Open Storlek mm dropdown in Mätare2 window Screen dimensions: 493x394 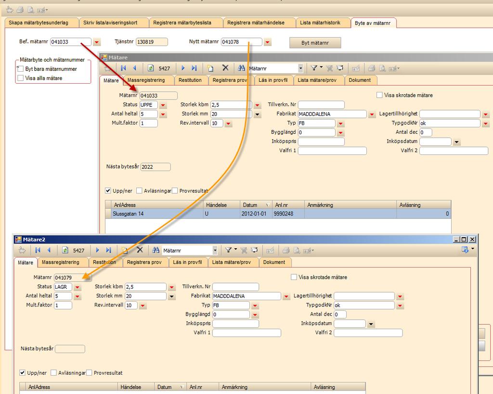pos(172,296)
